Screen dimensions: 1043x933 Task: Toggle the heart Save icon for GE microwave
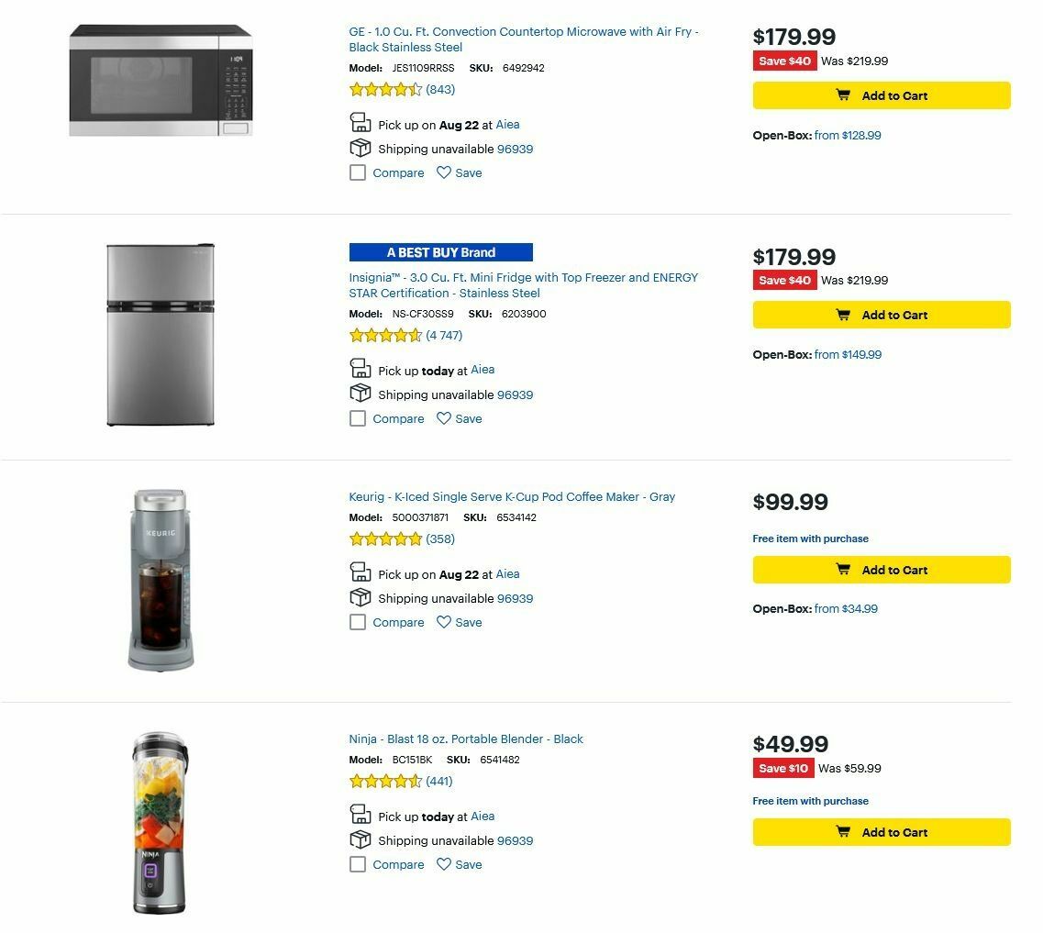coord(444,172)
